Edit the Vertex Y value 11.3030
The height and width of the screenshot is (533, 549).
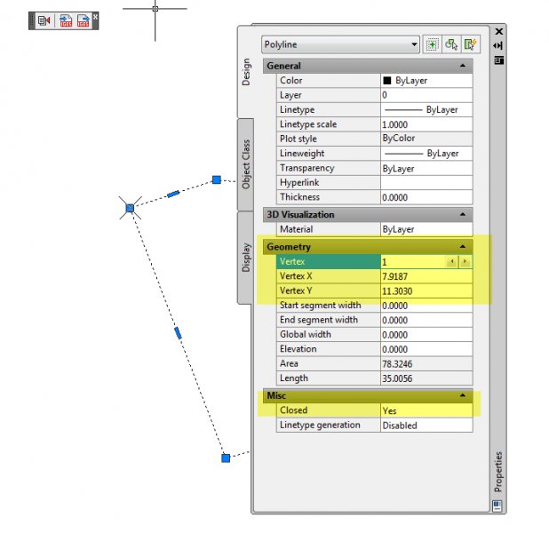[x=426, y=290]
